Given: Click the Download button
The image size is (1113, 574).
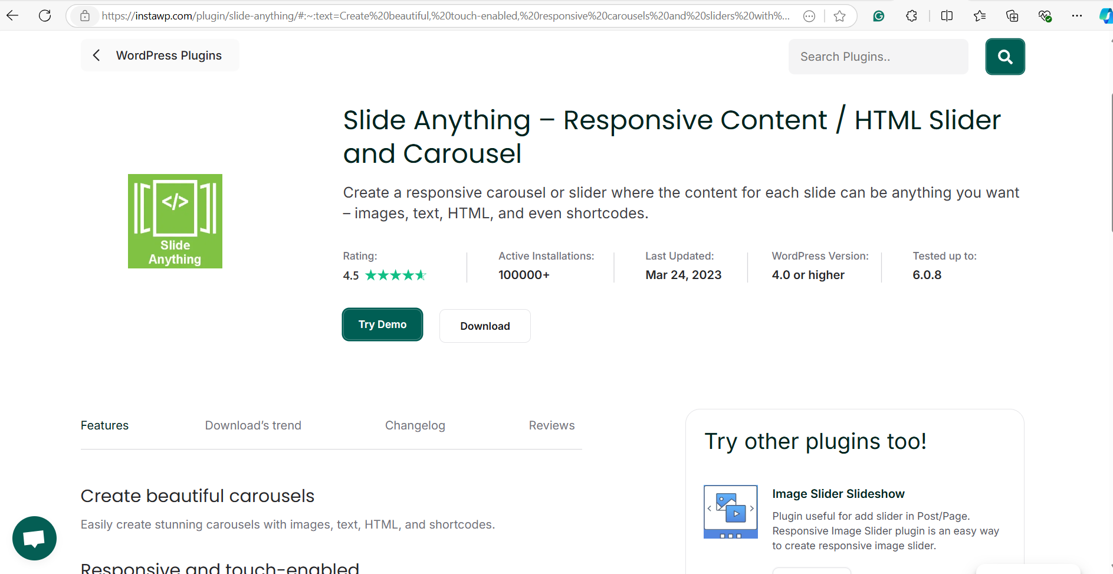Looking at the screenshot, I should click(x=485, y=326).
